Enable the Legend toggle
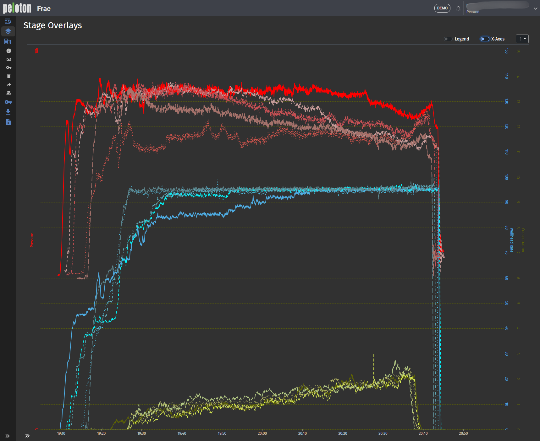 [x=448, y=39]
